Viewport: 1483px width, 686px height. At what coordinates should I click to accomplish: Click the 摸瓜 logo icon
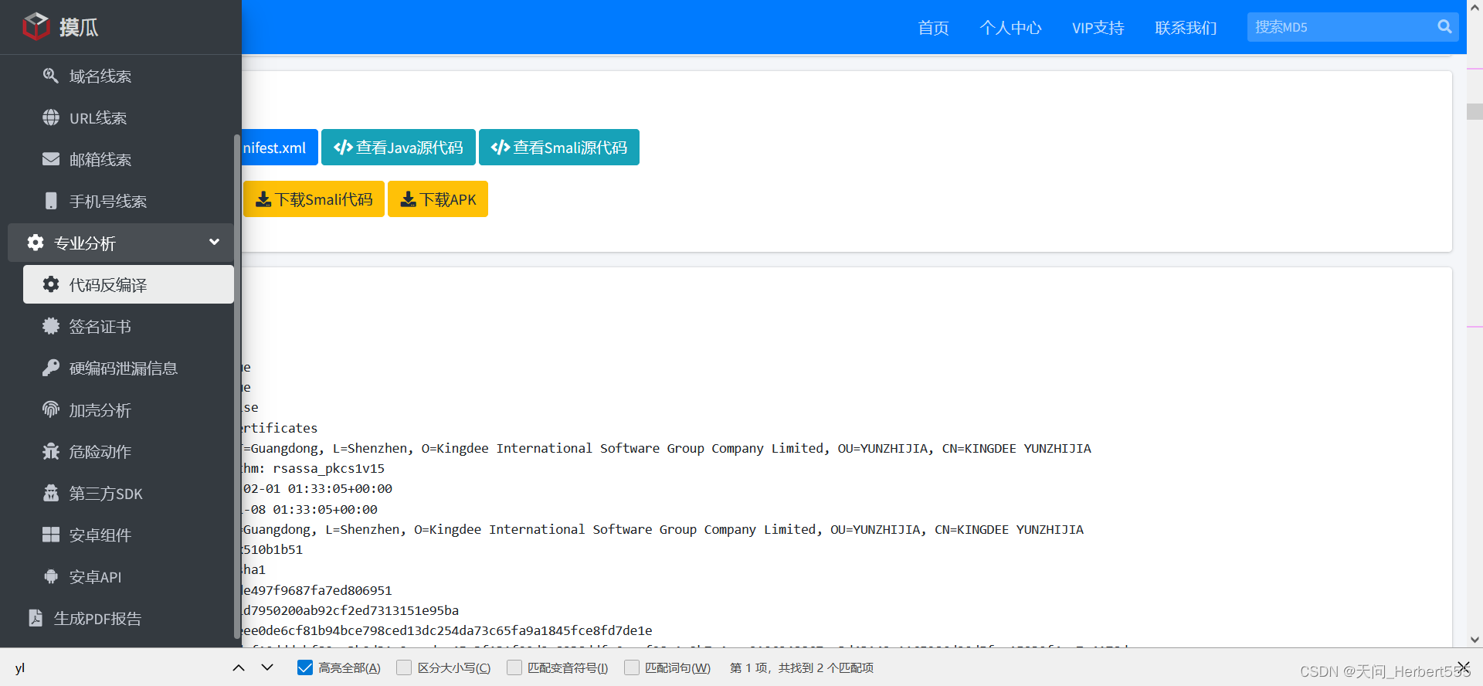point(36,26)
